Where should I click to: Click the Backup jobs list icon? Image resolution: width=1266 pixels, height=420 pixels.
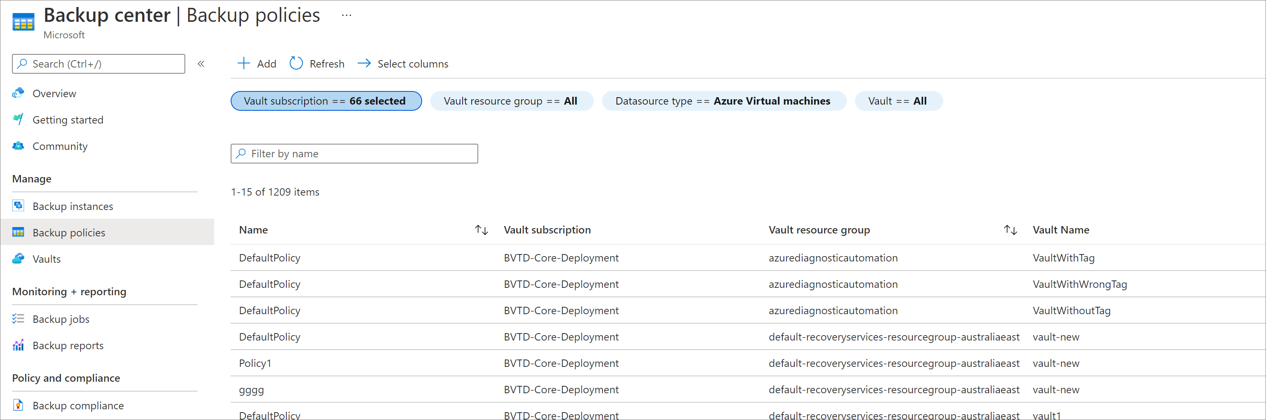pyautogui.click(x=19, y=319)
